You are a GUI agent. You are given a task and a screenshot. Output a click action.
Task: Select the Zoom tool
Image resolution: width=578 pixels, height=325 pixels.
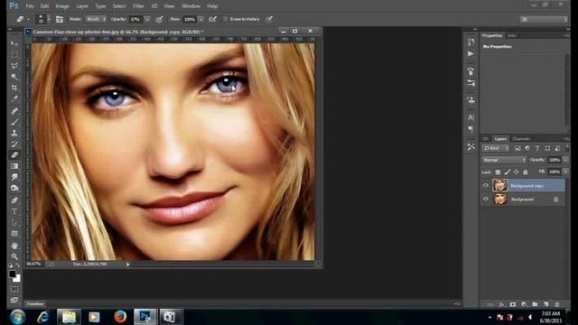14,256
